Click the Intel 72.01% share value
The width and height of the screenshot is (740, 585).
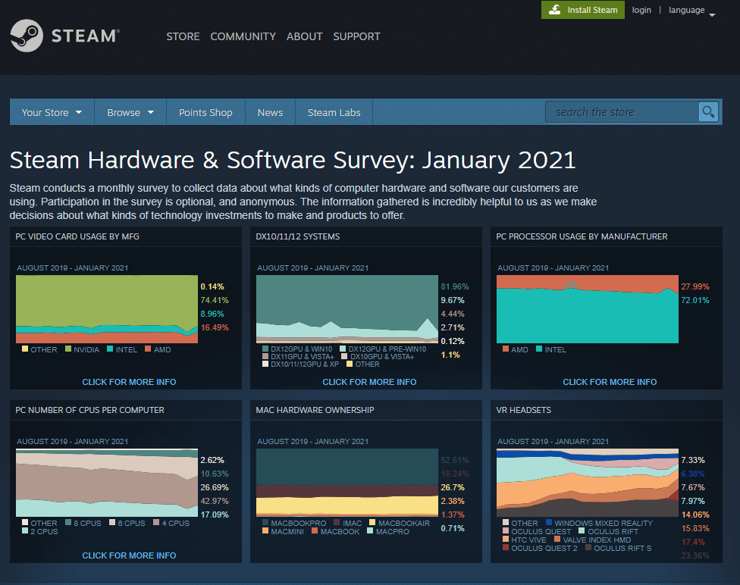click(x=695, y=300)
